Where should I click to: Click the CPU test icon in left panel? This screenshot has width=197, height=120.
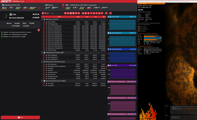[x=11, y=15]
